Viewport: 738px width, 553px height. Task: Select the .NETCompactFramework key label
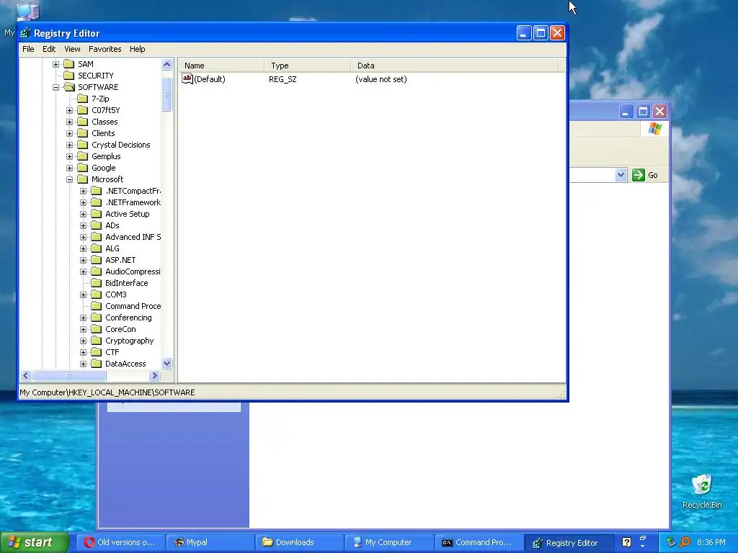click(x=133, y=191)
